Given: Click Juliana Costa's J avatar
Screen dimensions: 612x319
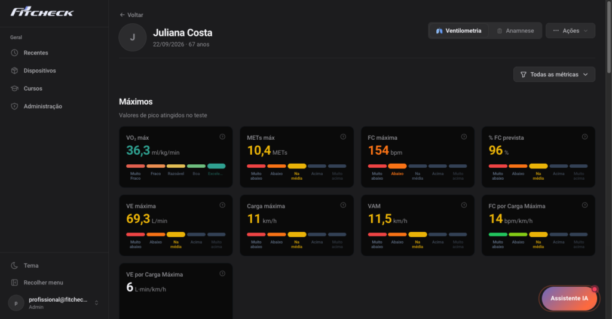Looking at the screenshot, I should tap(132, 38).
